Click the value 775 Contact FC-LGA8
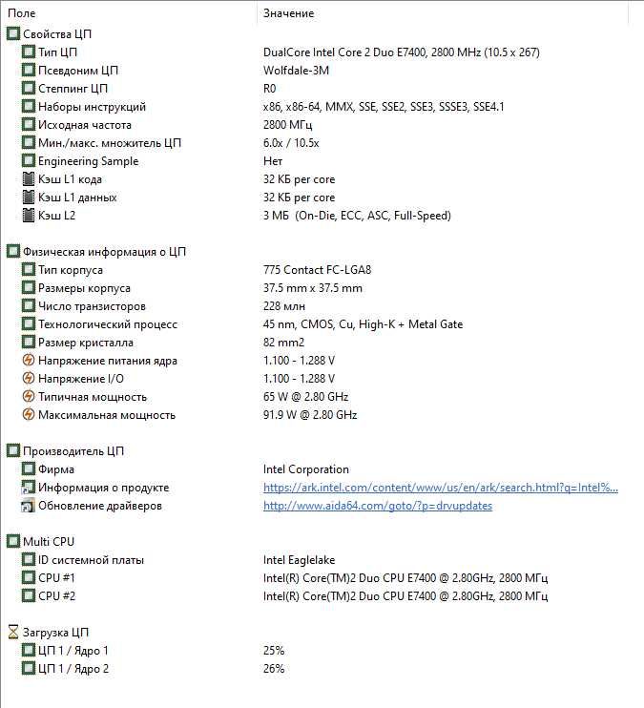This screenshot has height=708, width=644. click(x=317, y=270)
